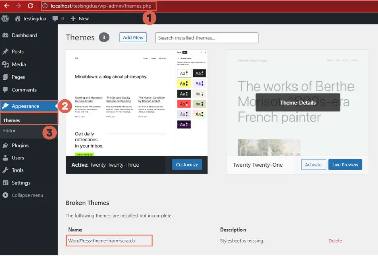The height and width of the screenshot is (256, 378).
Task: Click the WordPress-theme-from-scratch name text
Action: point(101,241)
